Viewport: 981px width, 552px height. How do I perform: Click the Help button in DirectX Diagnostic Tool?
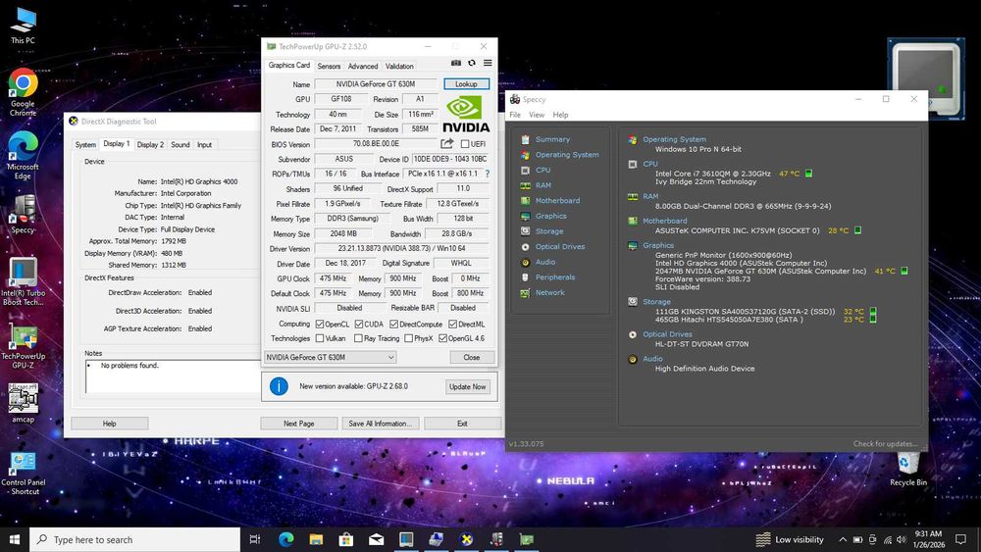coord(110,424)
